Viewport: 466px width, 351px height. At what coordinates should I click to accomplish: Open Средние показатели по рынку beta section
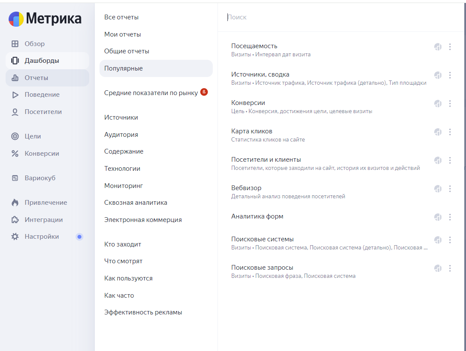click(151, 92)
